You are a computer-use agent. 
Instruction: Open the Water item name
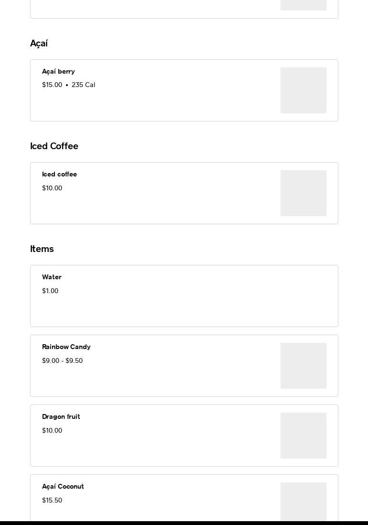pyautogui.click(x=52, y=277)
